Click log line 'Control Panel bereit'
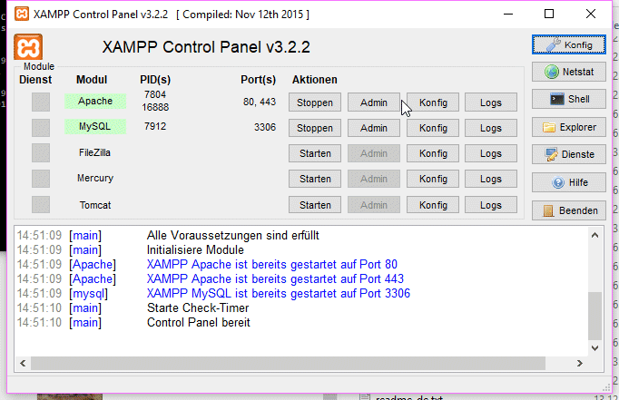This screenshot has width=619, height=400. (199, 322)
